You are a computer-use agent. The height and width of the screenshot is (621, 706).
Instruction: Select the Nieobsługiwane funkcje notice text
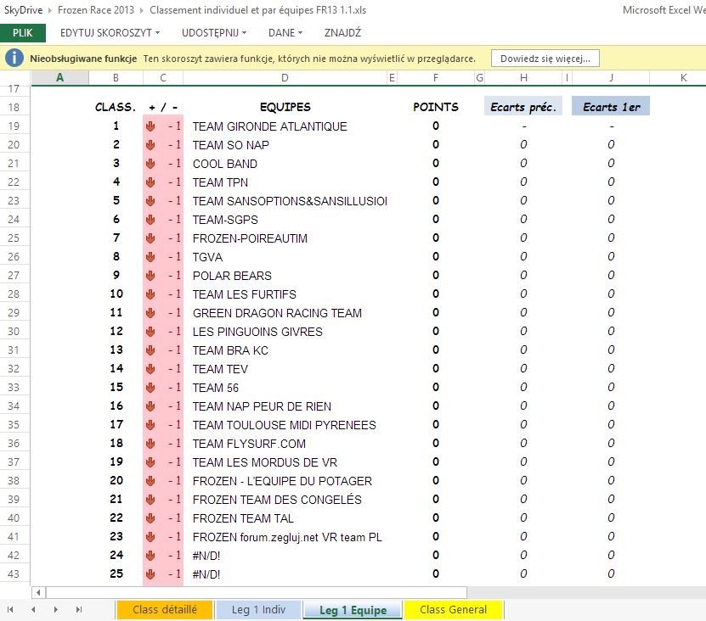[x=83, y=59]
